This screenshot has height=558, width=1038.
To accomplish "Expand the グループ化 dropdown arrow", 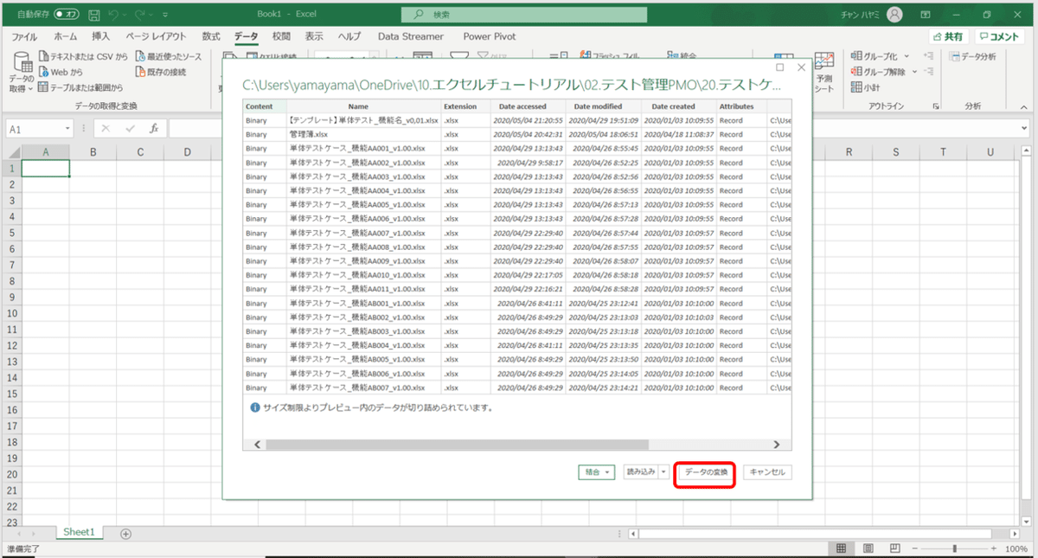I will pyautogui.click(x=906, y=56).
